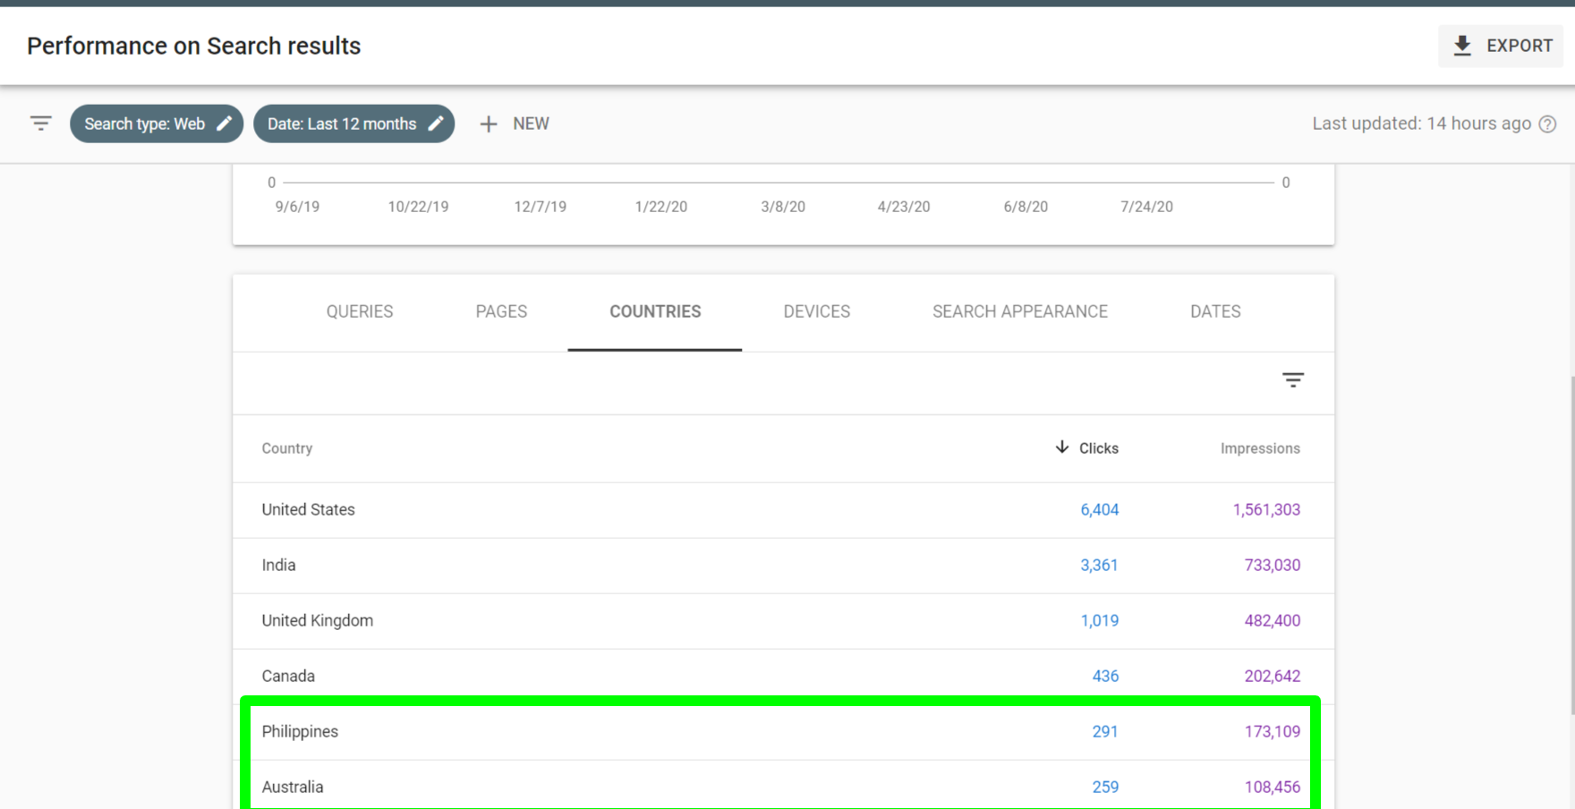Click the Last updated: 14 hours ago text
This screenshot has height=809, width=1575.
[1421, 123]
